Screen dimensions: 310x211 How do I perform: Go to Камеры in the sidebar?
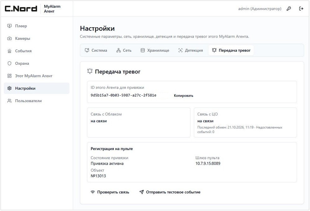(37, 38)
